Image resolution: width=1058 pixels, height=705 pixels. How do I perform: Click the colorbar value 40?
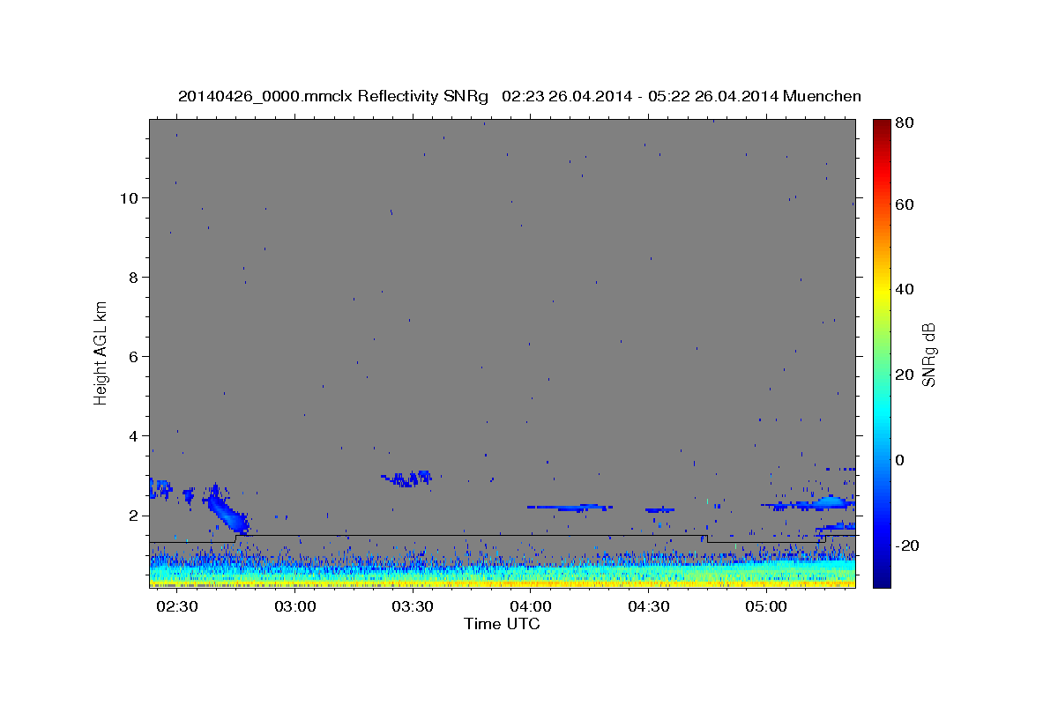pos(904,289)
